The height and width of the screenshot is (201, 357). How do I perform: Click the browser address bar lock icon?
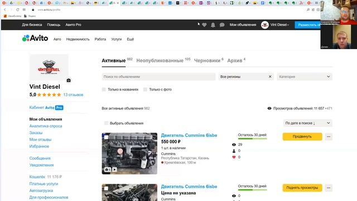[33, 10]
